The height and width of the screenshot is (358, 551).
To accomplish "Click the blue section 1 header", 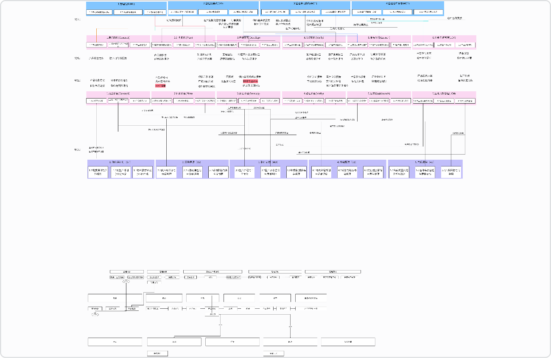I will pos(126,4).
